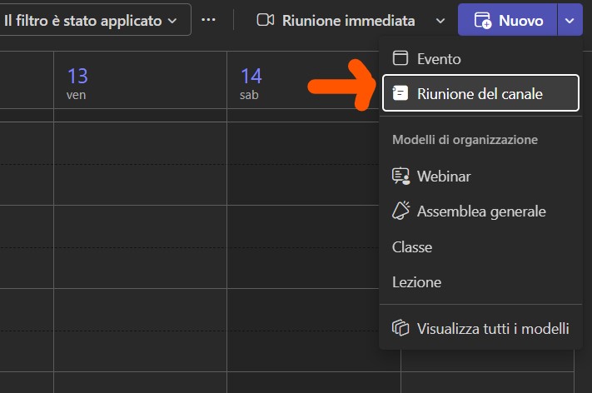The height and width of the screenshot is (393, 592).
Task: Choose Assemblea generale menu entry
Action: tap(481, 211)
